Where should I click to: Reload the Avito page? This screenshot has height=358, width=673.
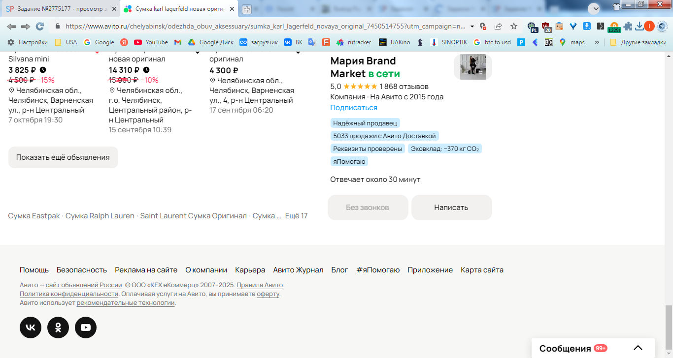click(x=40, y=26)
